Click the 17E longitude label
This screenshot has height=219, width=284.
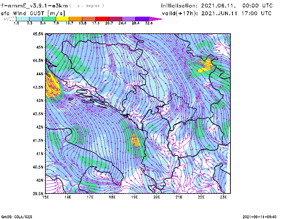coord(90,197)
